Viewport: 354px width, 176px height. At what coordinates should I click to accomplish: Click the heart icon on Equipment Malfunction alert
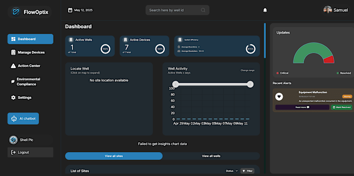point(279,97)
